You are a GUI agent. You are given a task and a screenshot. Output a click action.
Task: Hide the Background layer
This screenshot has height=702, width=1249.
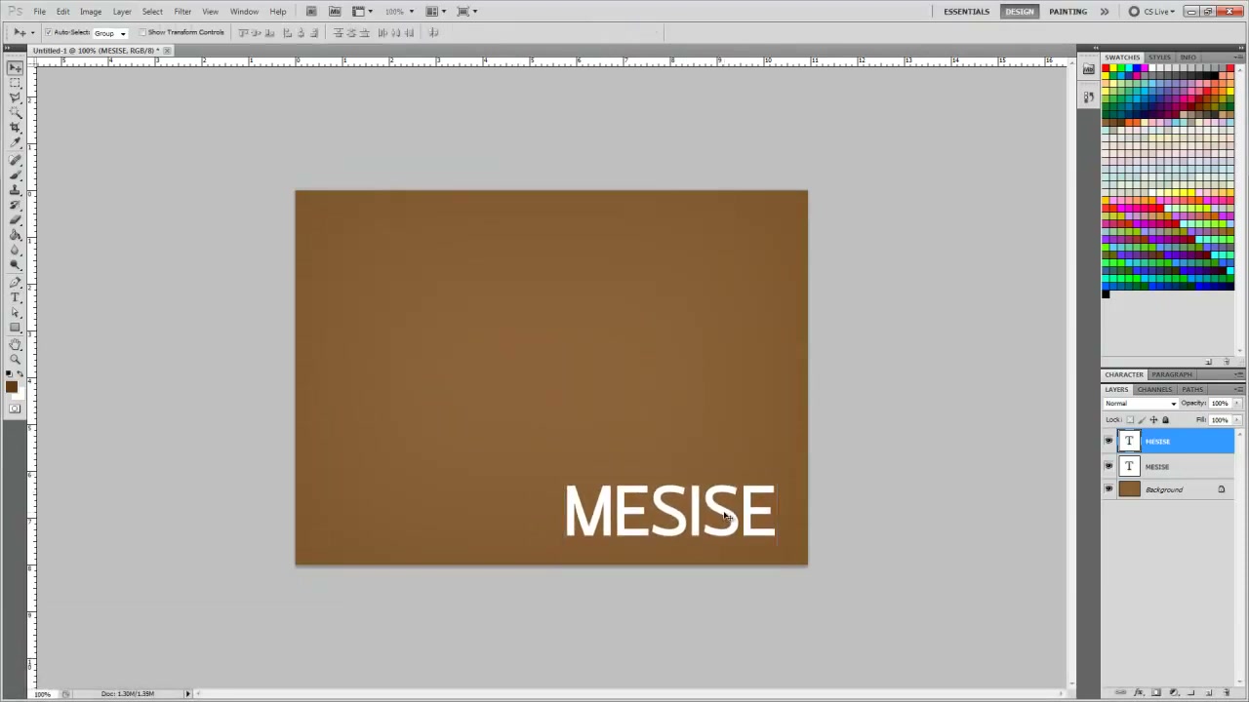click(x=1108, y=489)
